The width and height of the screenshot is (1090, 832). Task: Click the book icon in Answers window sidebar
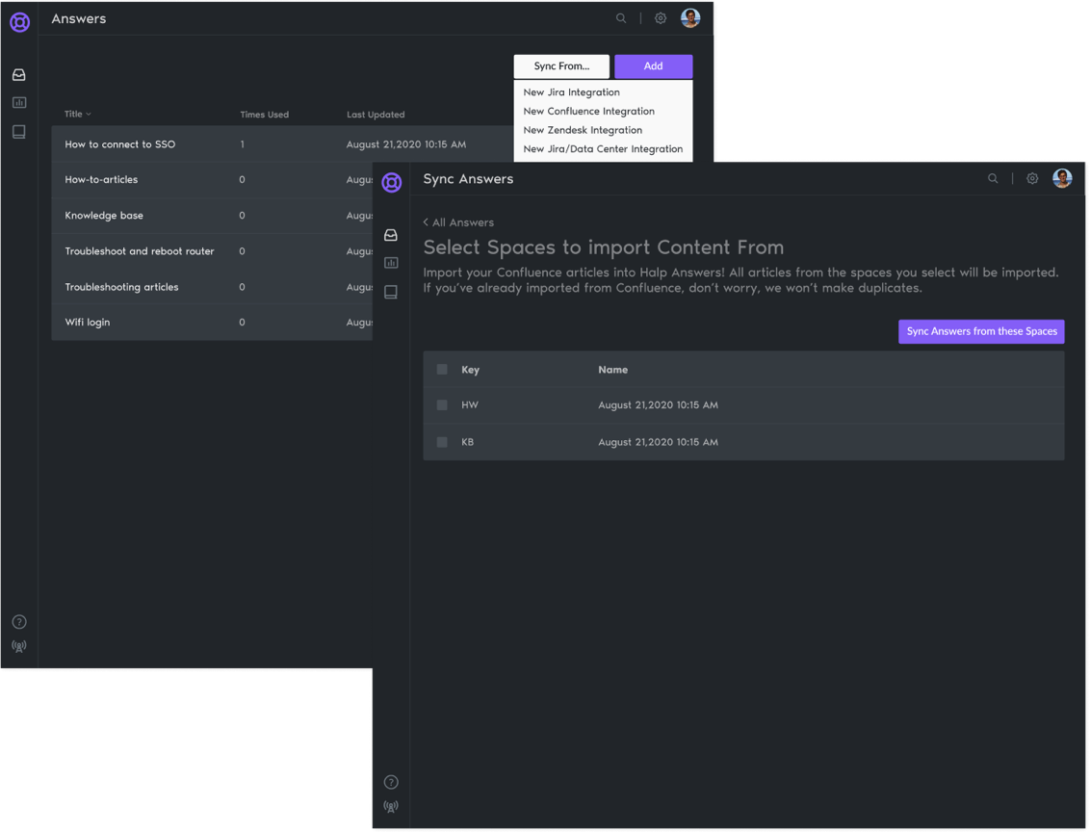[x=19, y=132]
